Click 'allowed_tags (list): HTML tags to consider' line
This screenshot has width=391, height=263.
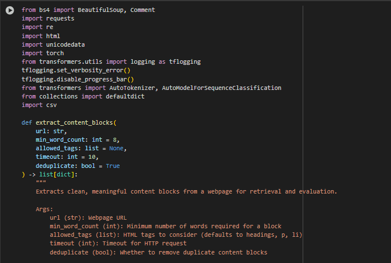(176, 235)
